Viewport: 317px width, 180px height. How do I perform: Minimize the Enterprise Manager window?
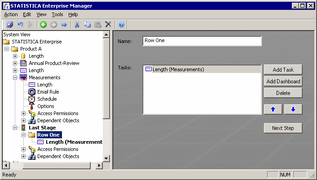click(295, 6)
